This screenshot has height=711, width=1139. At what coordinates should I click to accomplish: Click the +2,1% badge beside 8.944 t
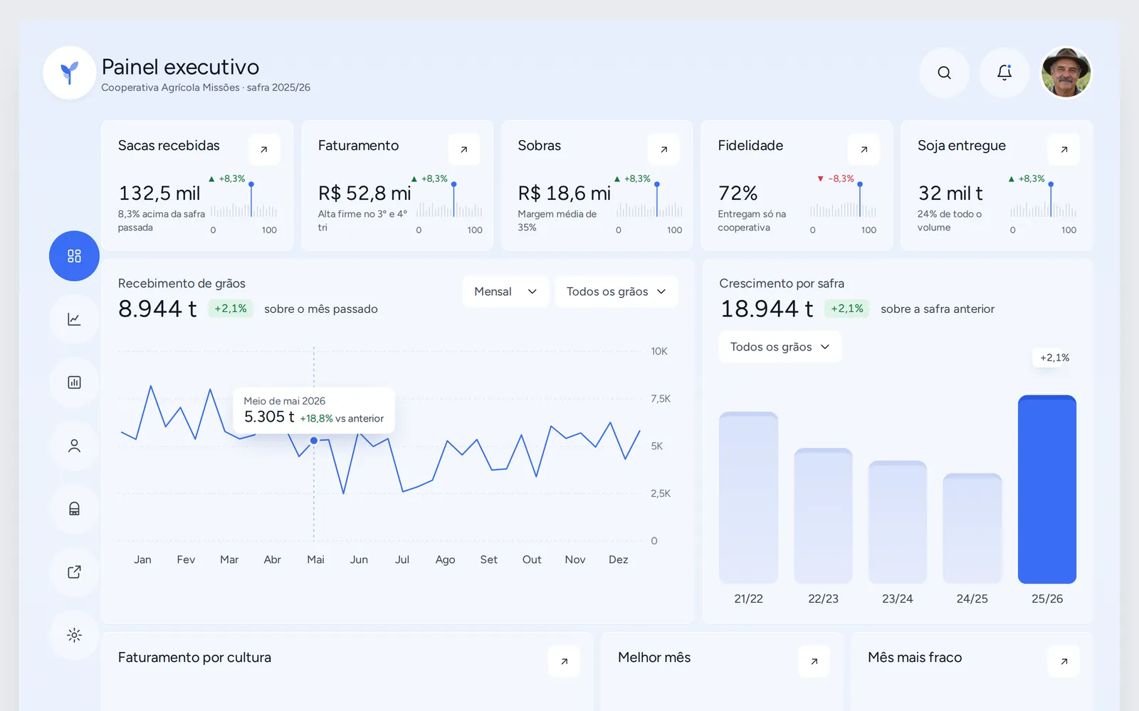[231, 309]
